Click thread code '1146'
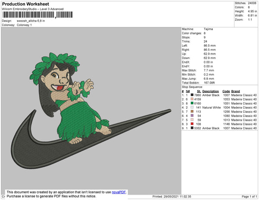The width and height of the screenshot is (259, 200). tap(227, 124)
